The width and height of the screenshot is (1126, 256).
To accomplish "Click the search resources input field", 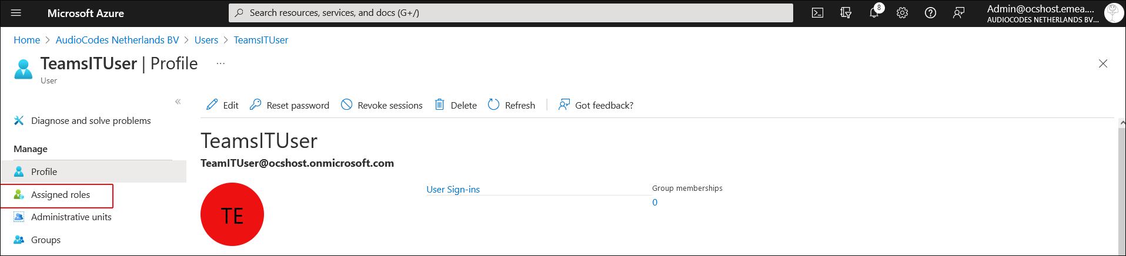I will click(x=510, y=13).
